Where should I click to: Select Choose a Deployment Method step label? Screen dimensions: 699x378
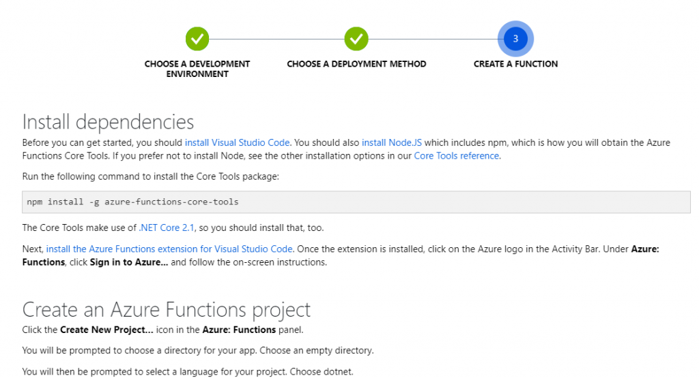[356, 64]
